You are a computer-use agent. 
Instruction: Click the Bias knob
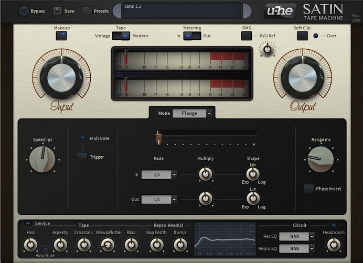(131, 245)
